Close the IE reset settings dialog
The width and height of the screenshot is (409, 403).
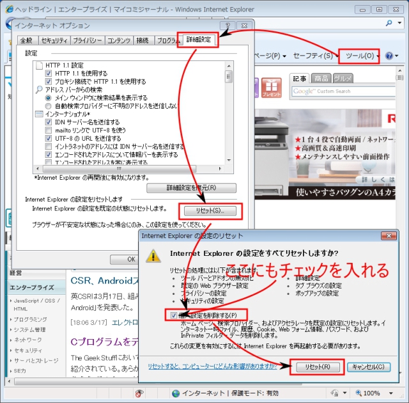coord(389,235)
